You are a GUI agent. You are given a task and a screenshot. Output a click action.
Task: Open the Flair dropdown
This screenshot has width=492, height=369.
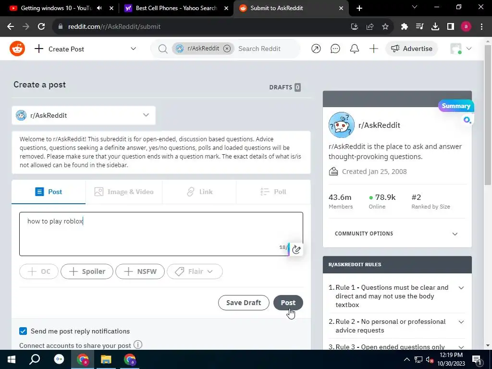[195, 271]
